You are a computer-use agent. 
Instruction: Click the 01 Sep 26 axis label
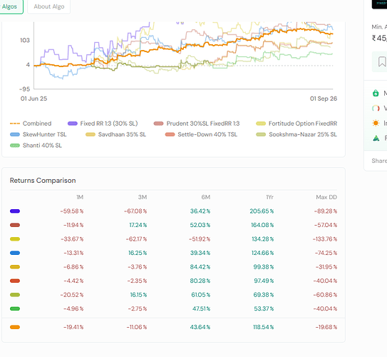coord(324,99)
